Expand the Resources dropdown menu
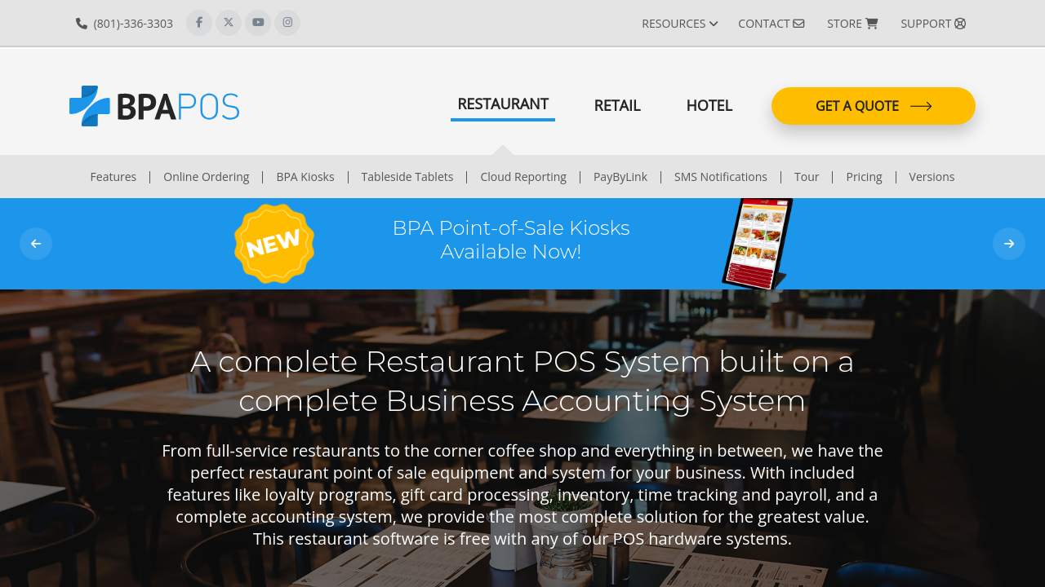This screenshot has width=1045, height=587. (680, 24)
